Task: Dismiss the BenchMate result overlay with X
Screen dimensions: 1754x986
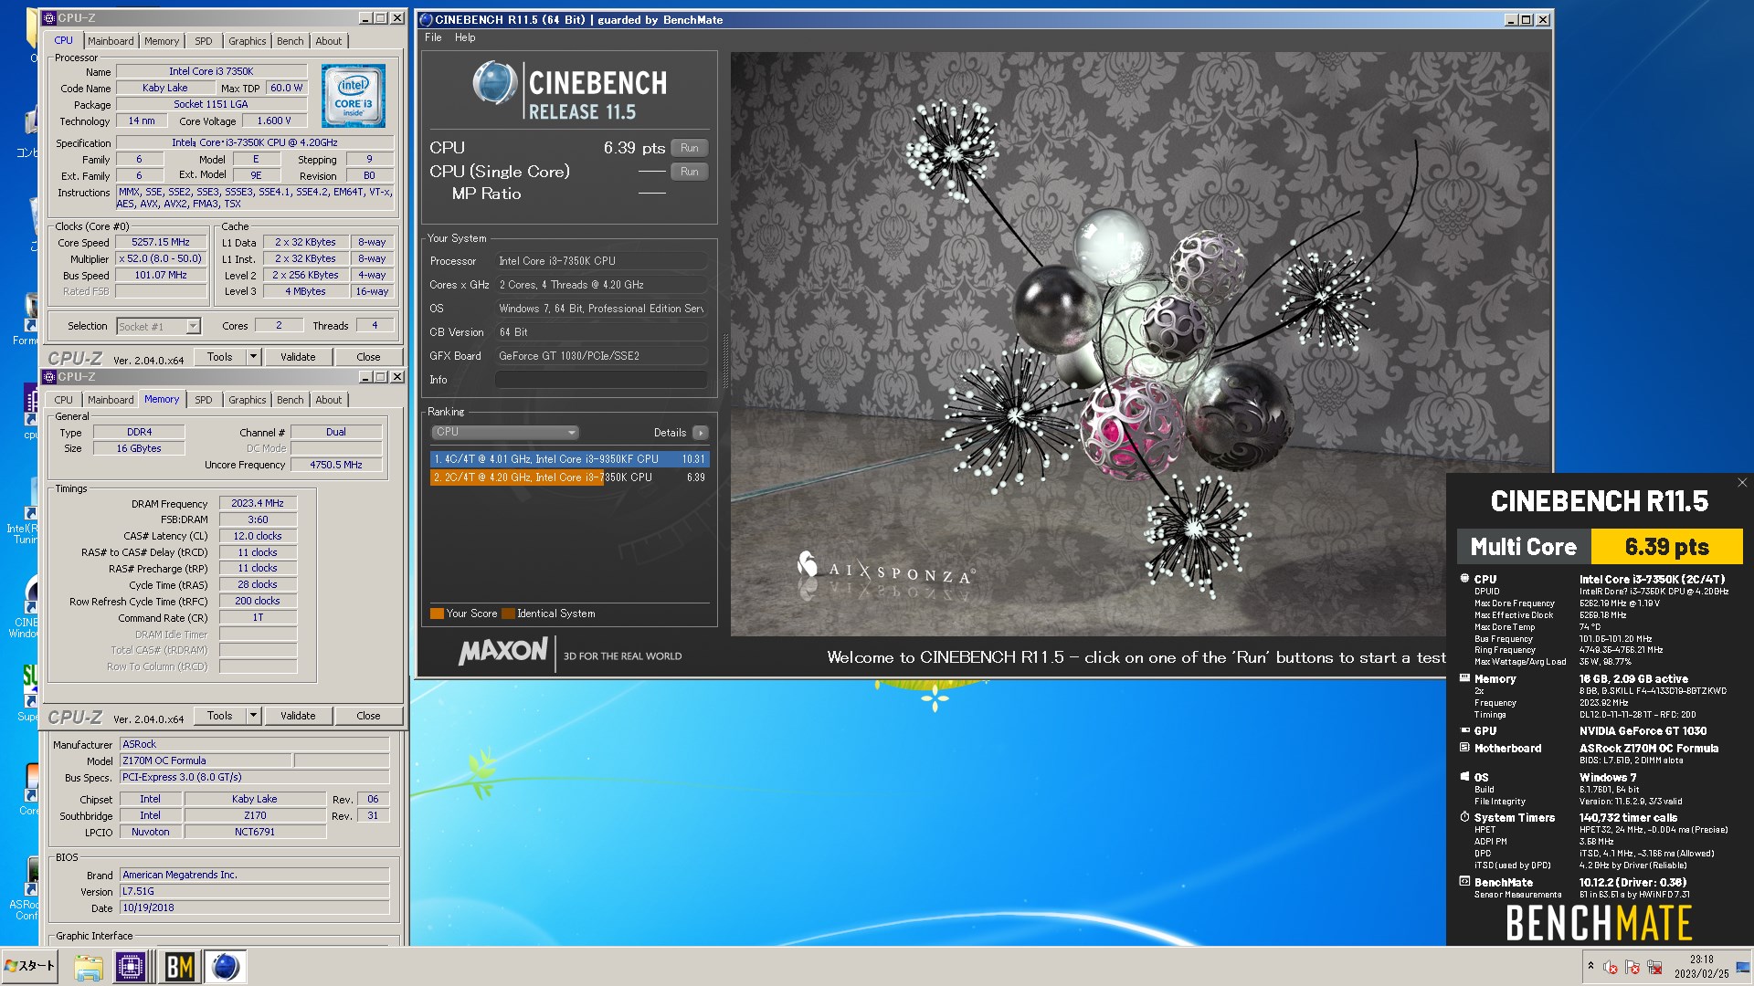Action: pyautogui.click(x=1741, y=483)
